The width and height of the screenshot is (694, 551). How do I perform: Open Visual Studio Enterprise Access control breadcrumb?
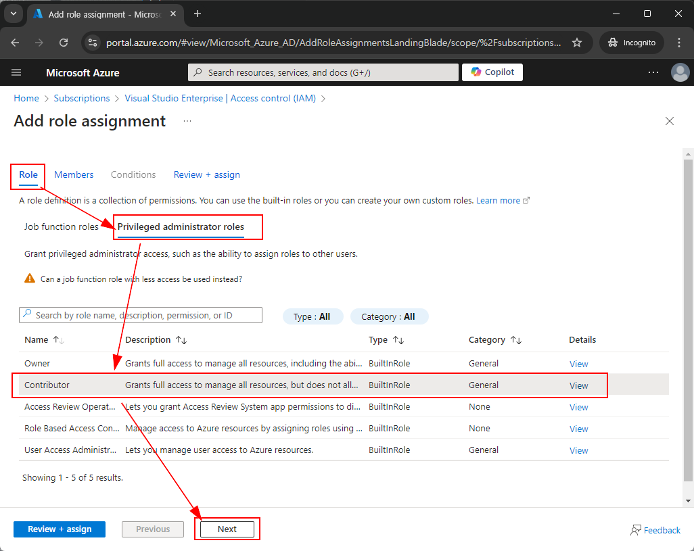(221, 98)
